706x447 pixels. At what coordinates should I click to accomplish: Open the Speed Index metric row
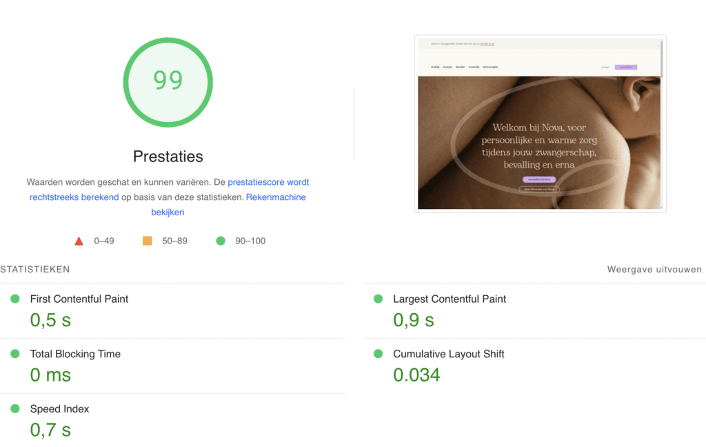[59, 409]
